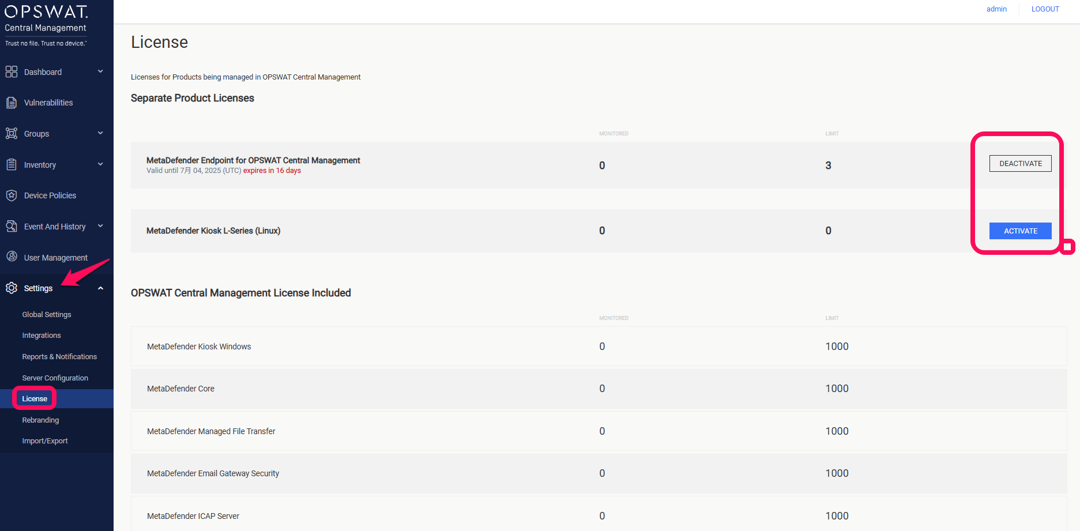Open Server Configuration settings
1080x531 pixels.
tap(55, 378)
